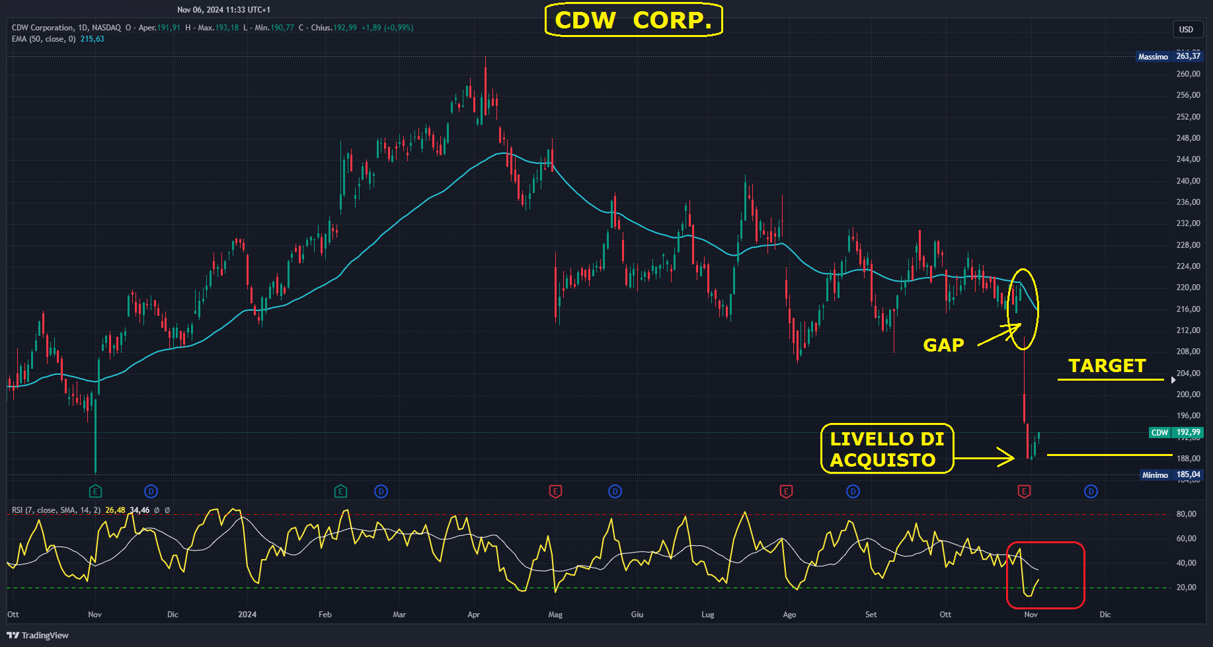The width and height of the screenshot is (1213, 647).
Task: Click the Minimo 185,04 price label
Action: click(x=1171, y=475)
